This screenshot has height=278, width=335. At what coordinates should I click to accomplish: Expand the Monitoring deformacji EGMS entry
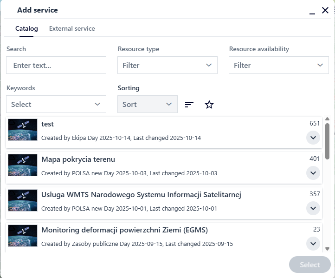click(x=313, y=243)
